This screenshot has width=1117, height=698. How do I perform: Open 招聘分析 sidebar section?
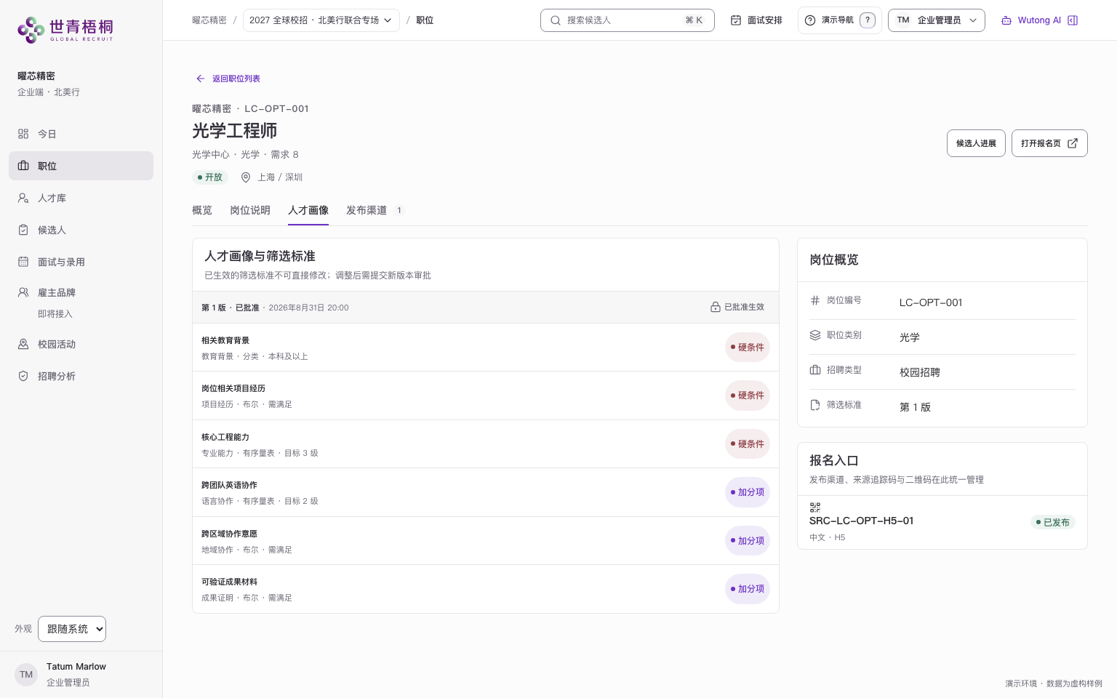tap(81, 376)
